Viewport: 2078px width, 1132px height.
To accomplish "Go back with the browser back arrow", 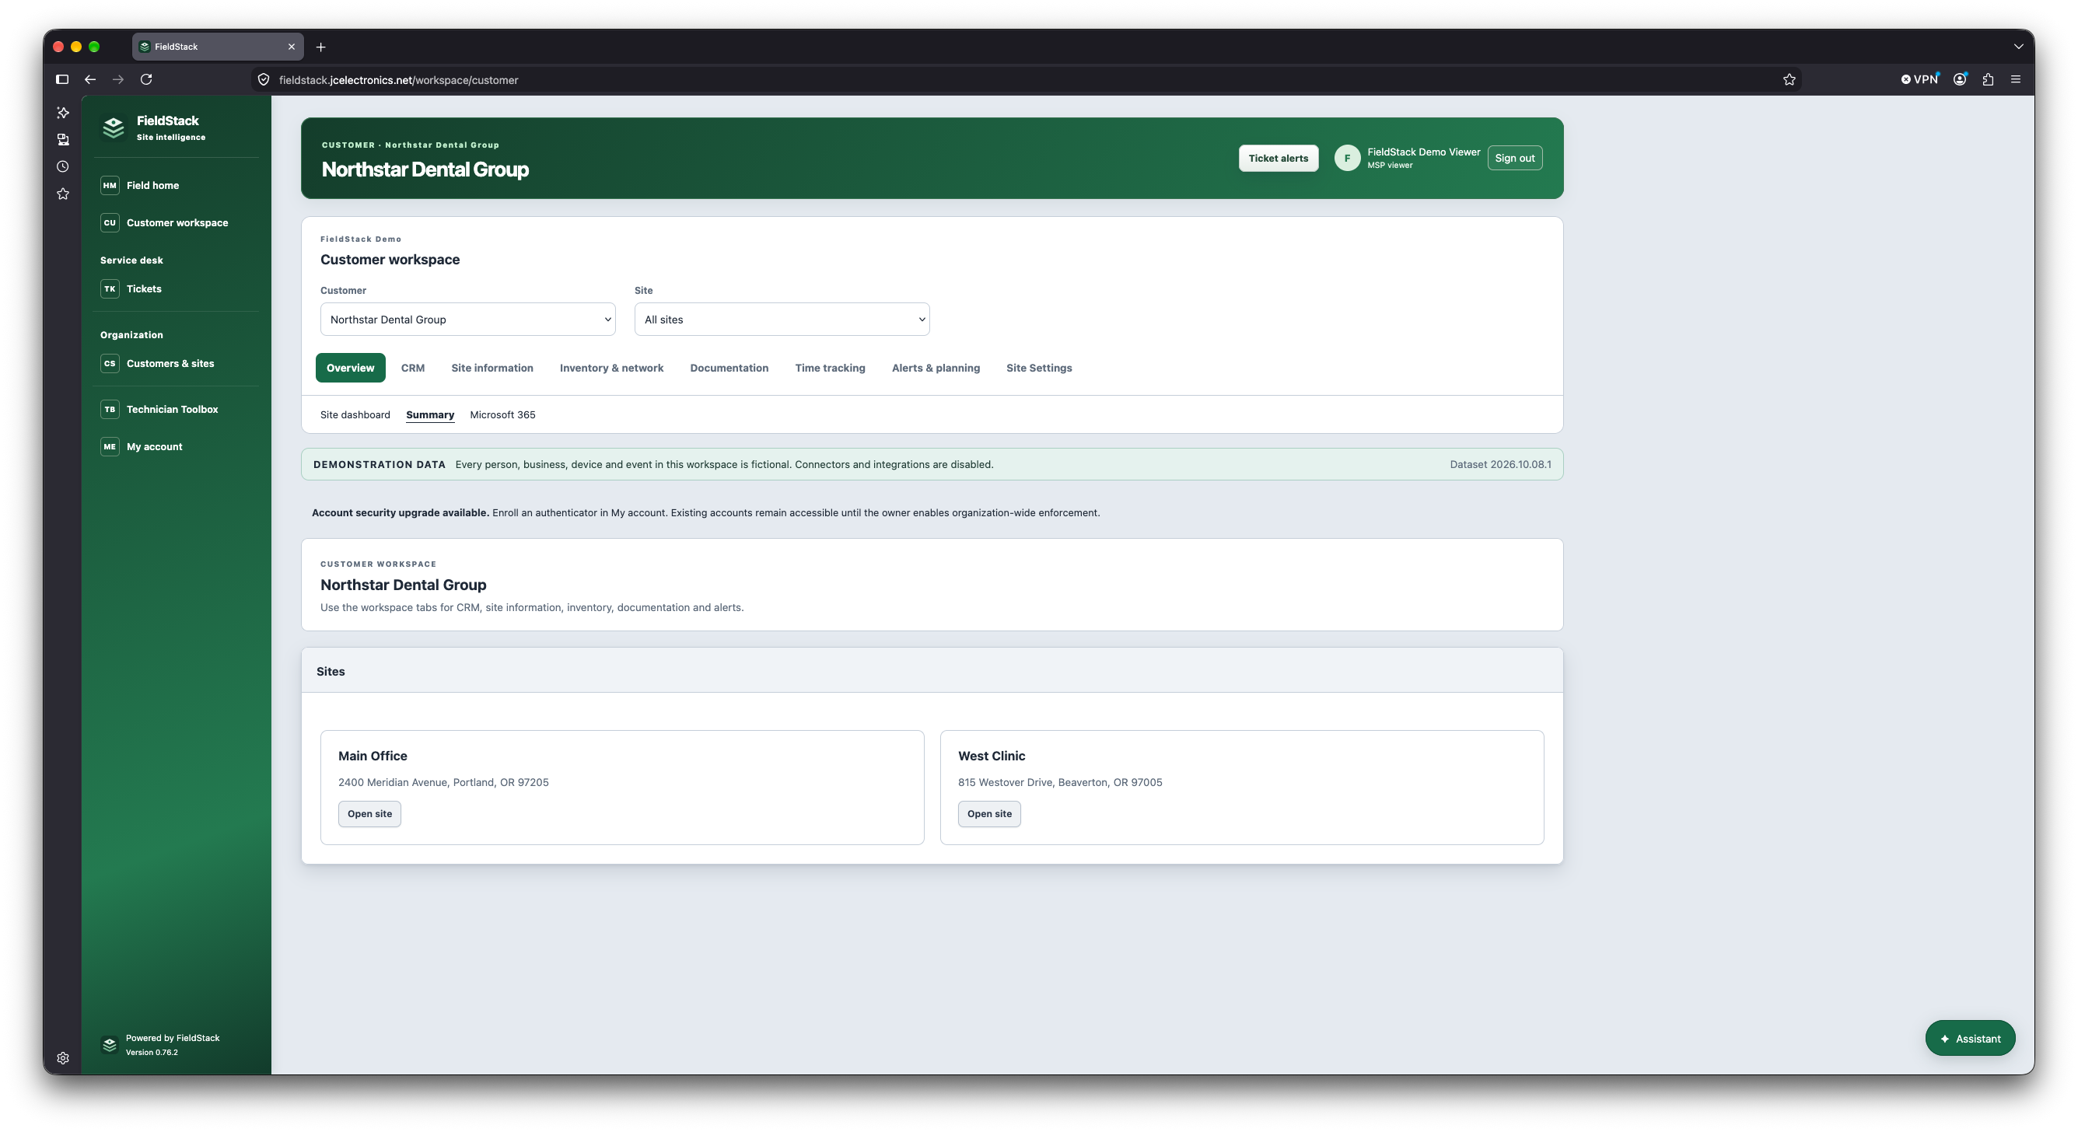I will 90,79.
